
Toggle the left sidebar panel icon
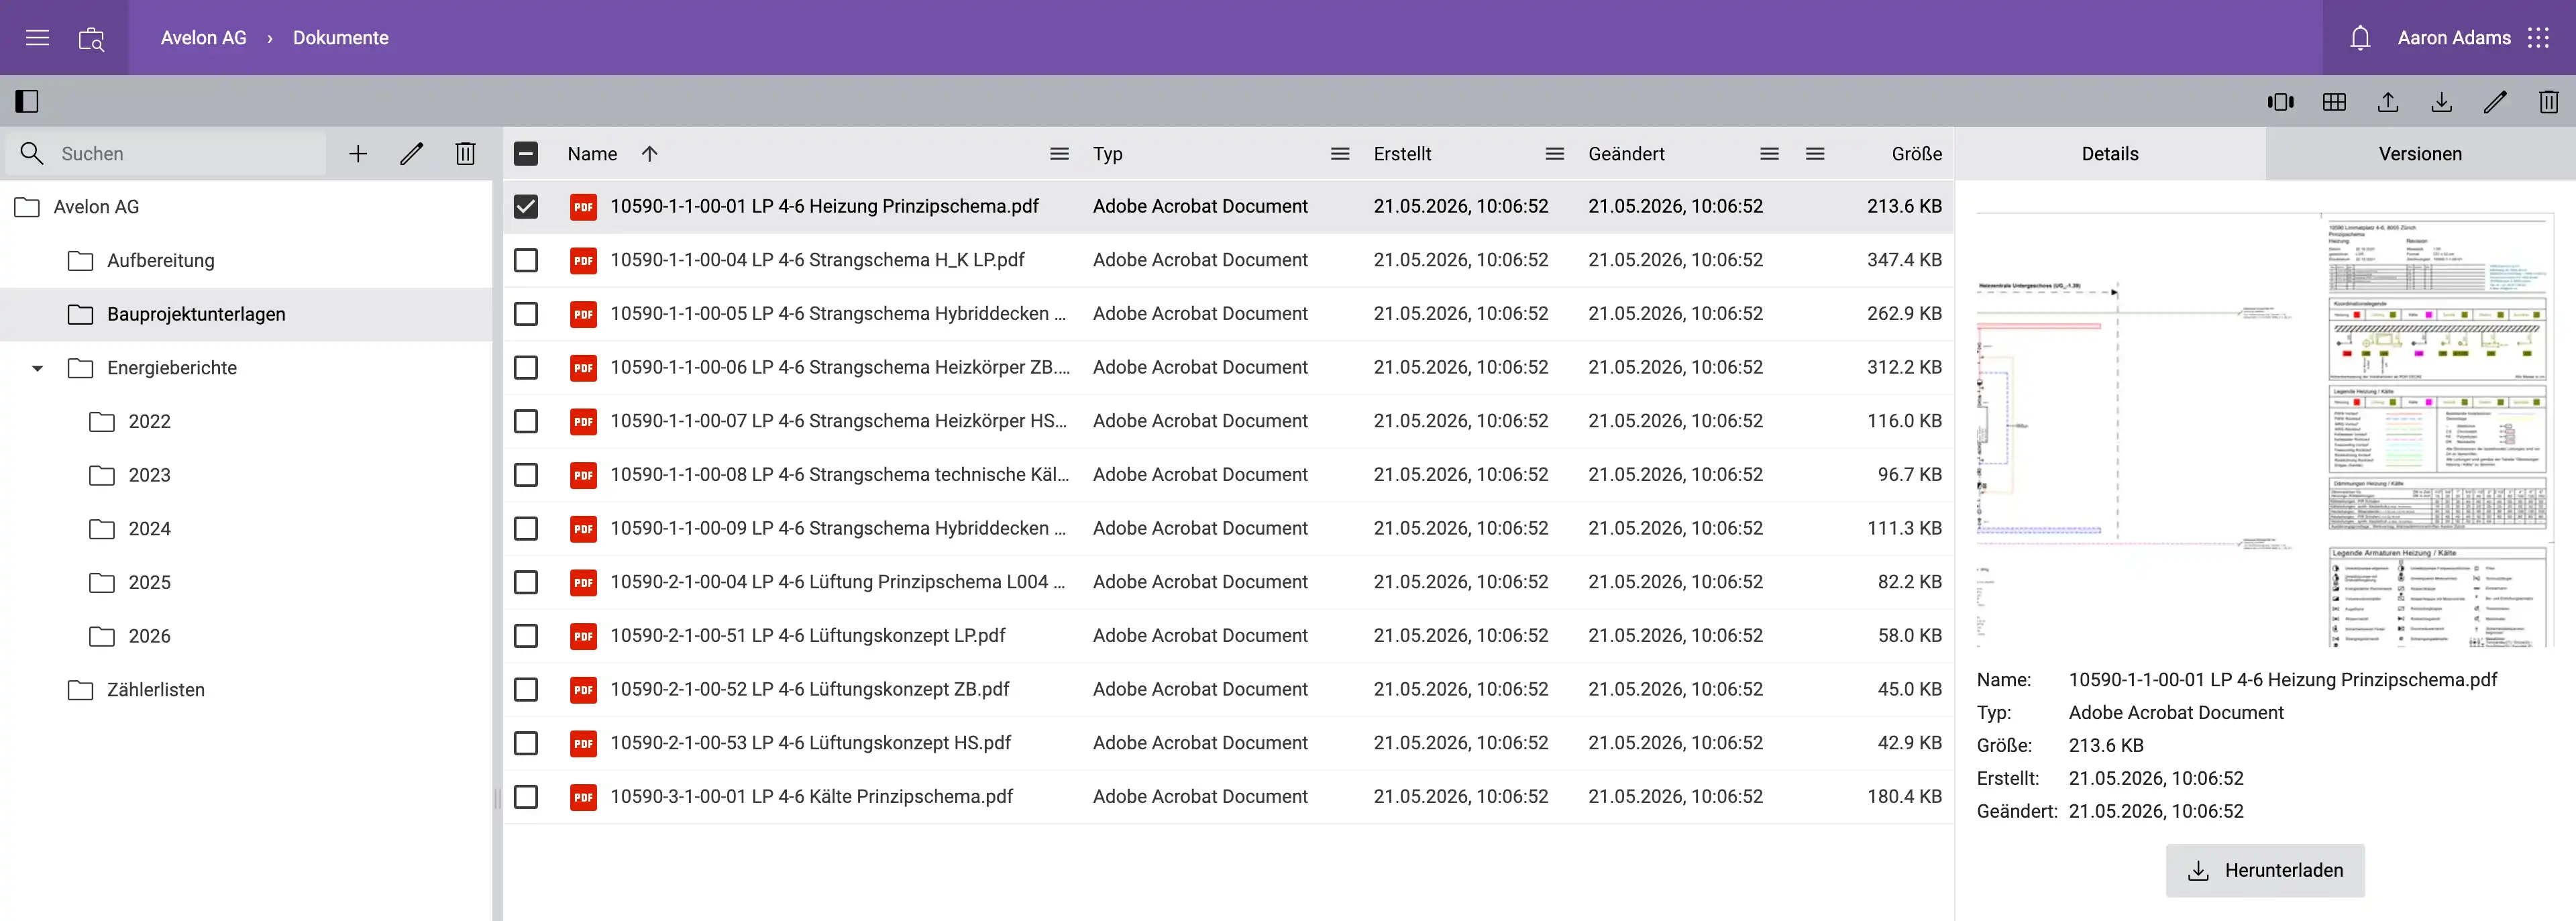(27, 101)
